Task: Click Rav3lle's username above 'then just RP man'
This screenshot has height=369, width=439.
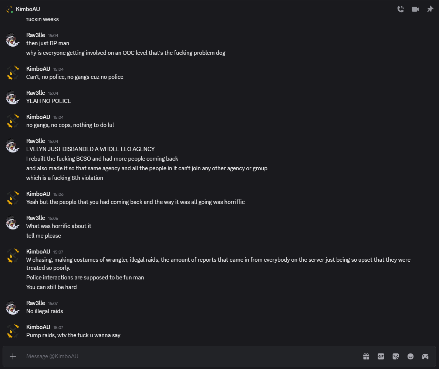Action: pos(36,35)
